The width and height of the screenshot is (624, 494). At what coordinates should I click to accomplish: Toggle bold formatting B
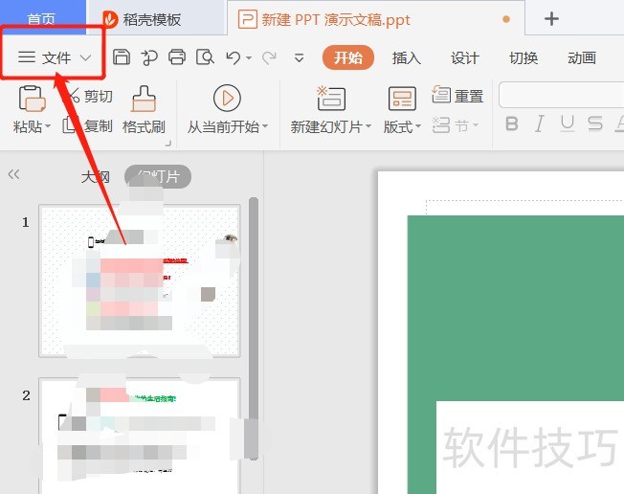click(512, 123)
